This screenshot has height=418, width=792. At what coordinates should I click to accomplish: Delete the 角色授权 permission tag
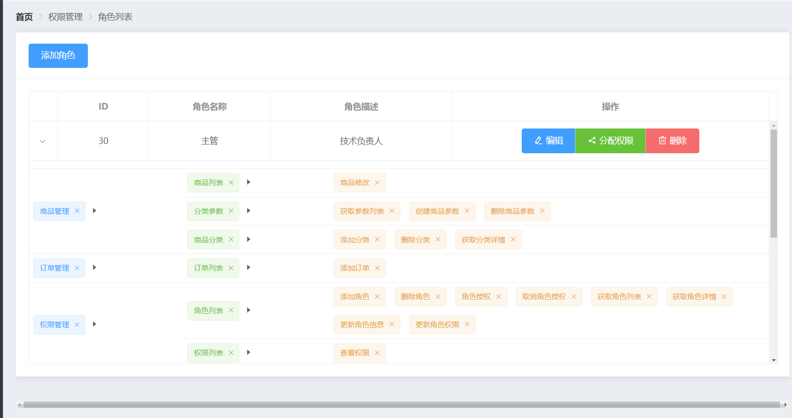(x=498, y=296)
